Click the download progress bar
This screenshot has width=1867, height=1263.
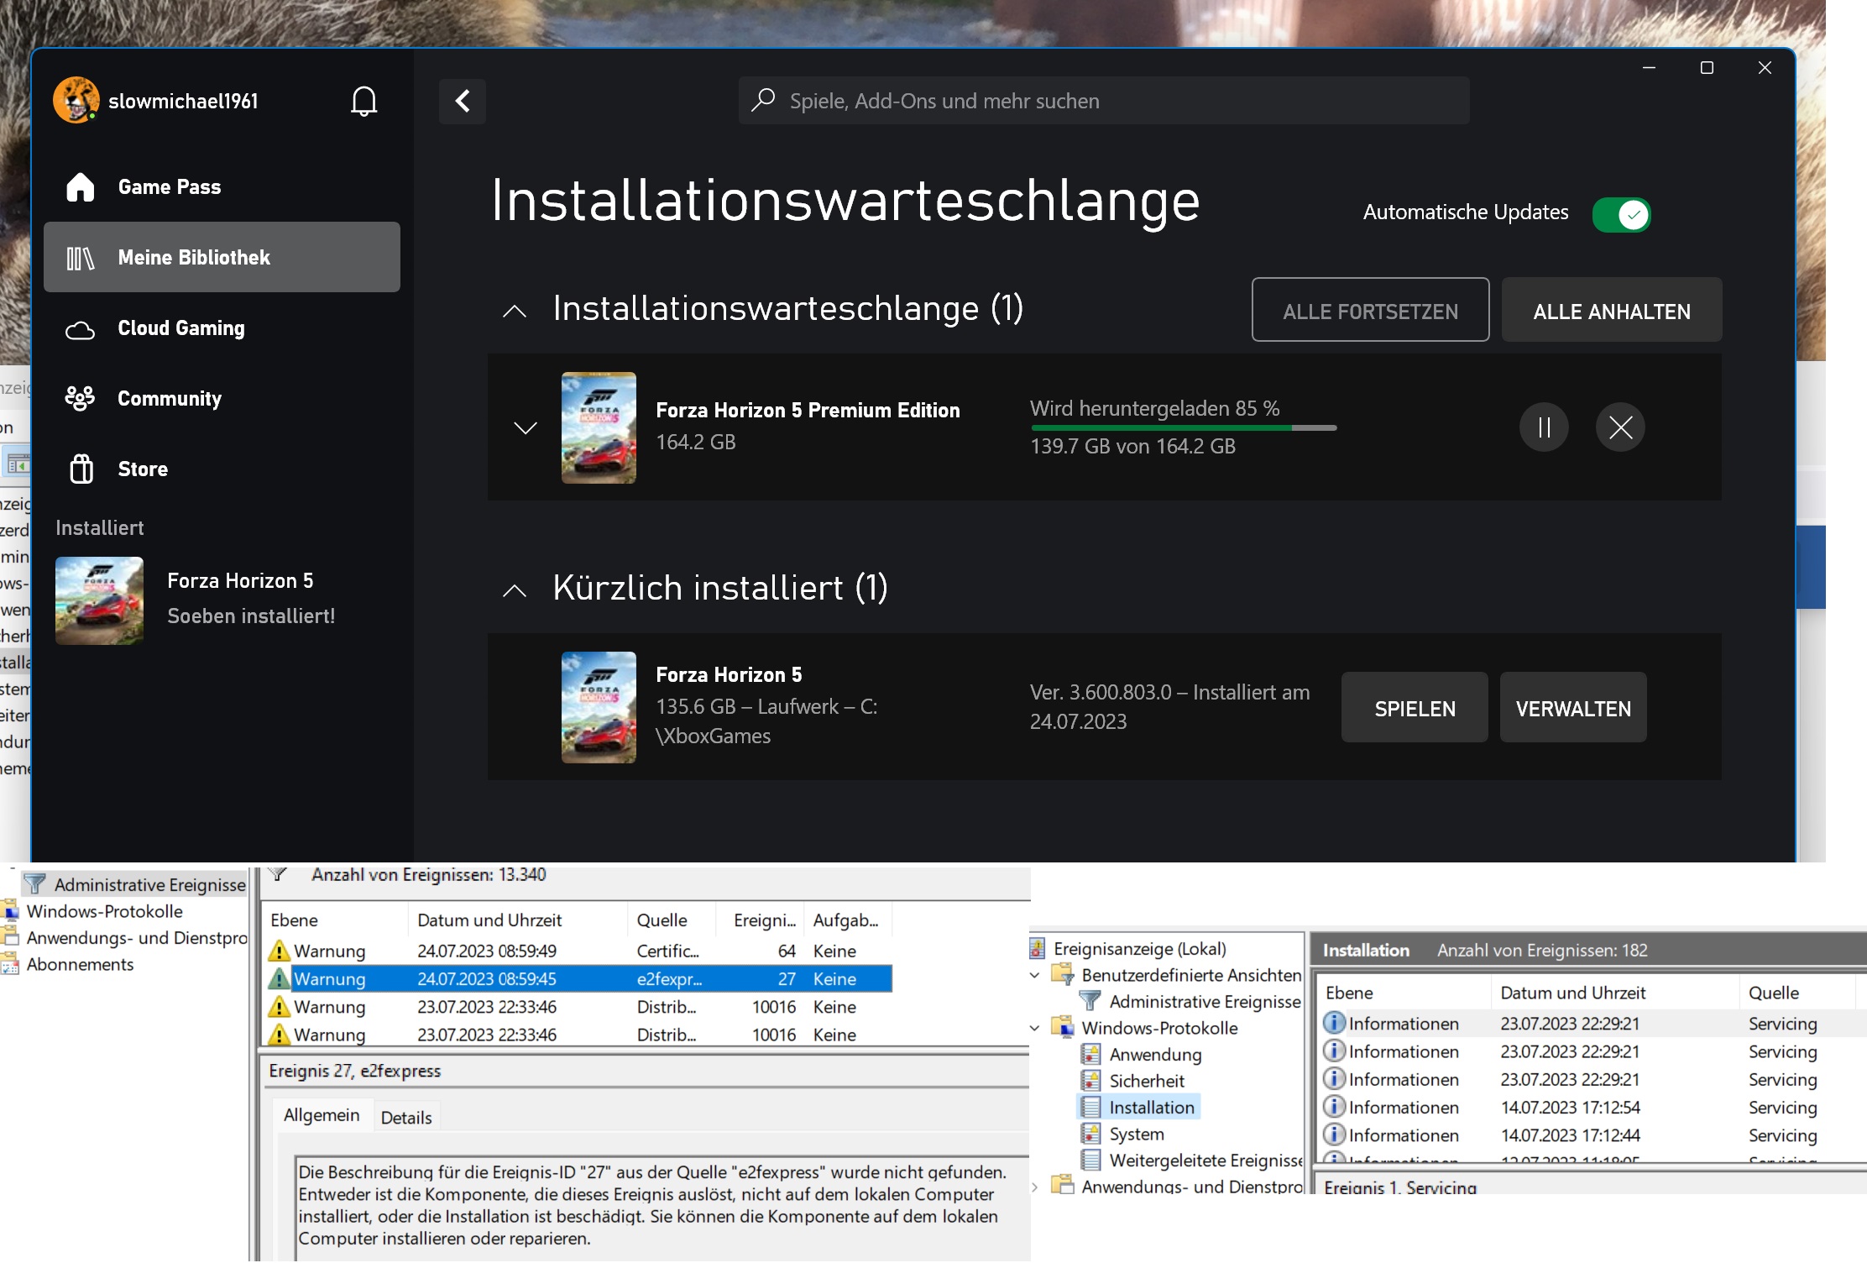point(1183,428)
